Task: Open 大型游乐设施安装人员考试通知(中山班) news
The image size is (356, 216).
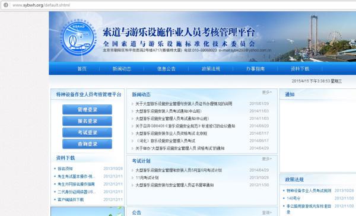Action: (169, 111)
